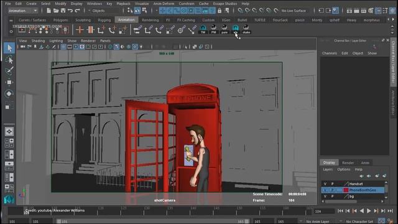The image size is (398, 224).
Task: Switch to four-view panel layout
Action: 9,143
